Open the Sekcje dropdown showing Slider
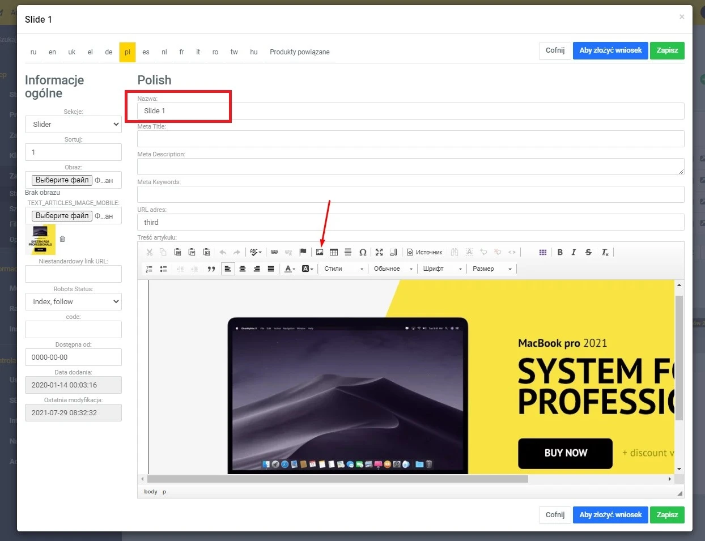This screenshot has height=541, width=705. pos(73,124)
